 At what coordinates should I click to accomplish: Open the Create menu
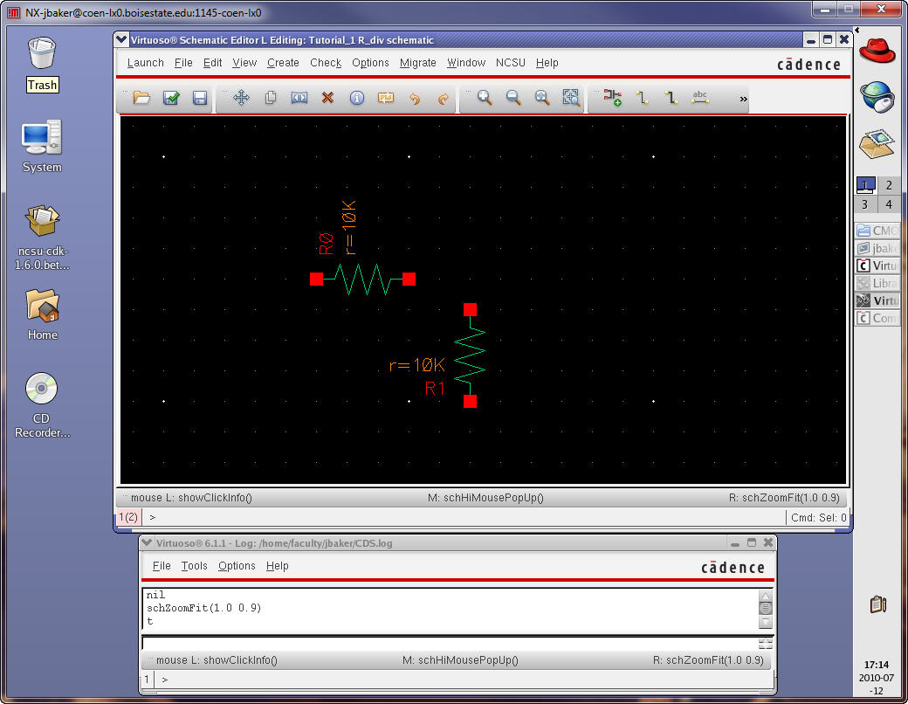coord(283,63)
